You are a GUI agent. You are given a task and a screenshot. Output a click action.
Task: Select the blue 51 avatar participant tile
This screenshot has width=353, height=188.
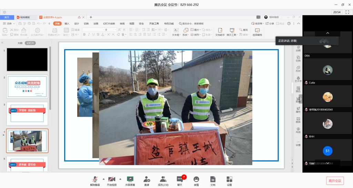tap(327, 151)
